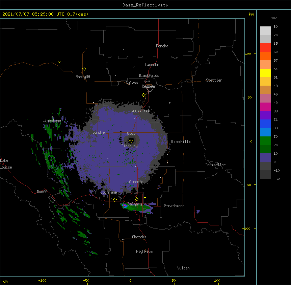The height and width of the screenshot is (285, 291).
Task: Select the 0 dBZ purple color swatch
Action: pos(265,158)
